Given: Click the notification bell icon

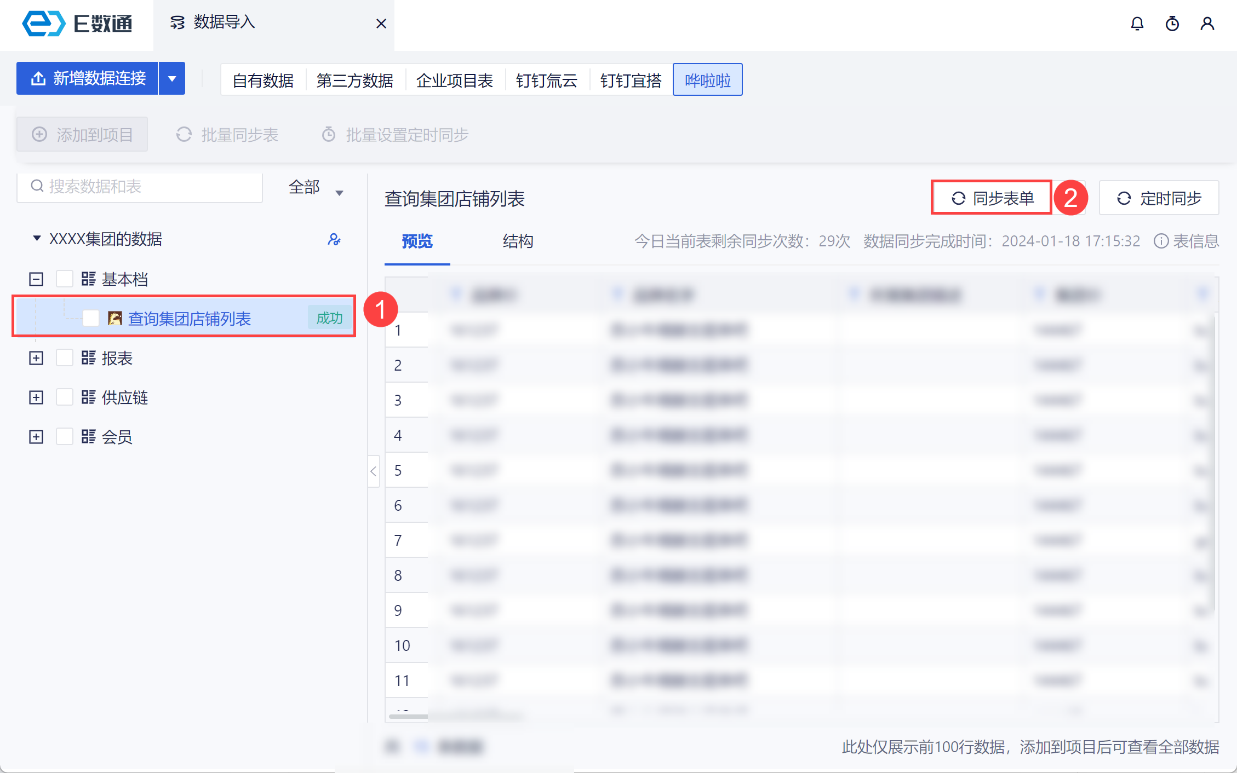Looking at the screenshot, I should point(1137,24).
